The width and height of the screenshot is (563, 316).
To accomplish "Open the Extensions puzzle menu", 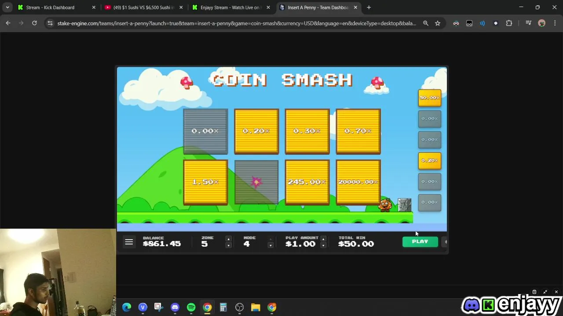I will click(x=509, y=23).
